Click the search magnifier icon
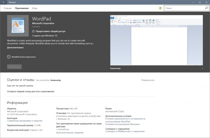210x138 pixels. pos(206,8)
